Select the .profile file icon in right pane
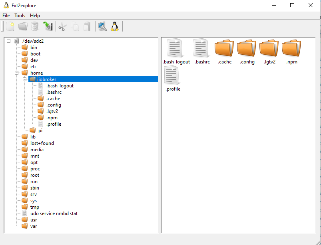This screenshot has width=321, height=245. (x=173, y=79)
